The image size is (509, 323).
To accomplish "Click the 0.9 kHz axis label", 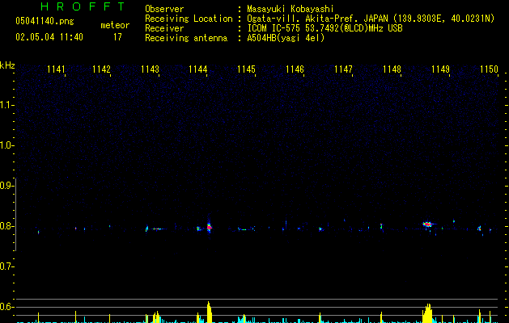I will (6, 186).
